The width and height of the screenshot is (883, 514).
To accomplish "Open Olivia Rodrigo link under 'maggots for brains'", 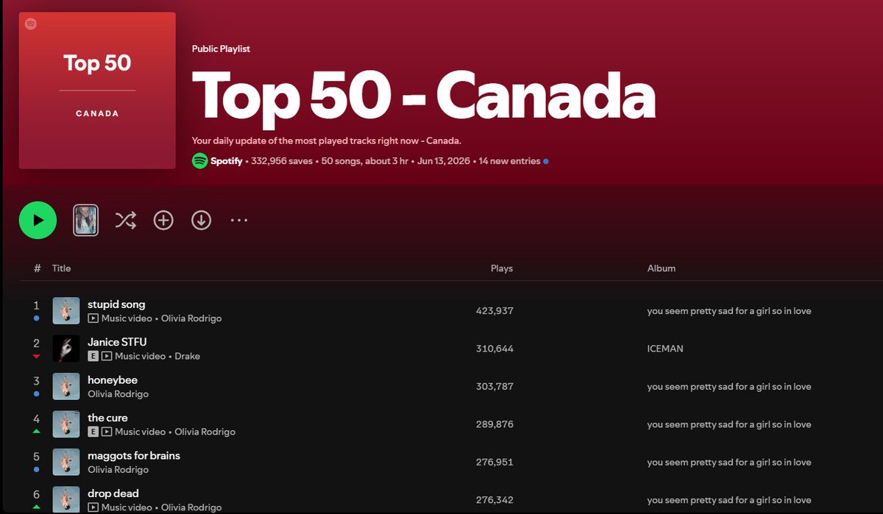I will 118,470.
